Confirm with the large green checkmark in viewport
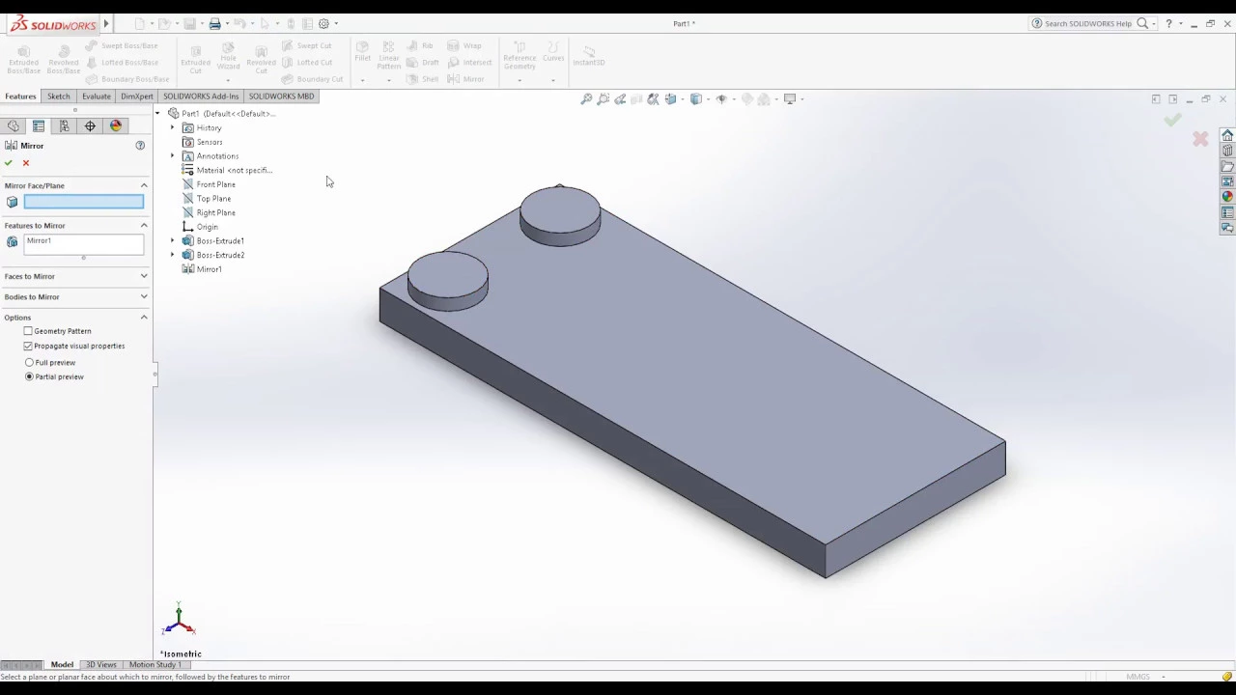1236x695 pixels. pos(1172,120)
